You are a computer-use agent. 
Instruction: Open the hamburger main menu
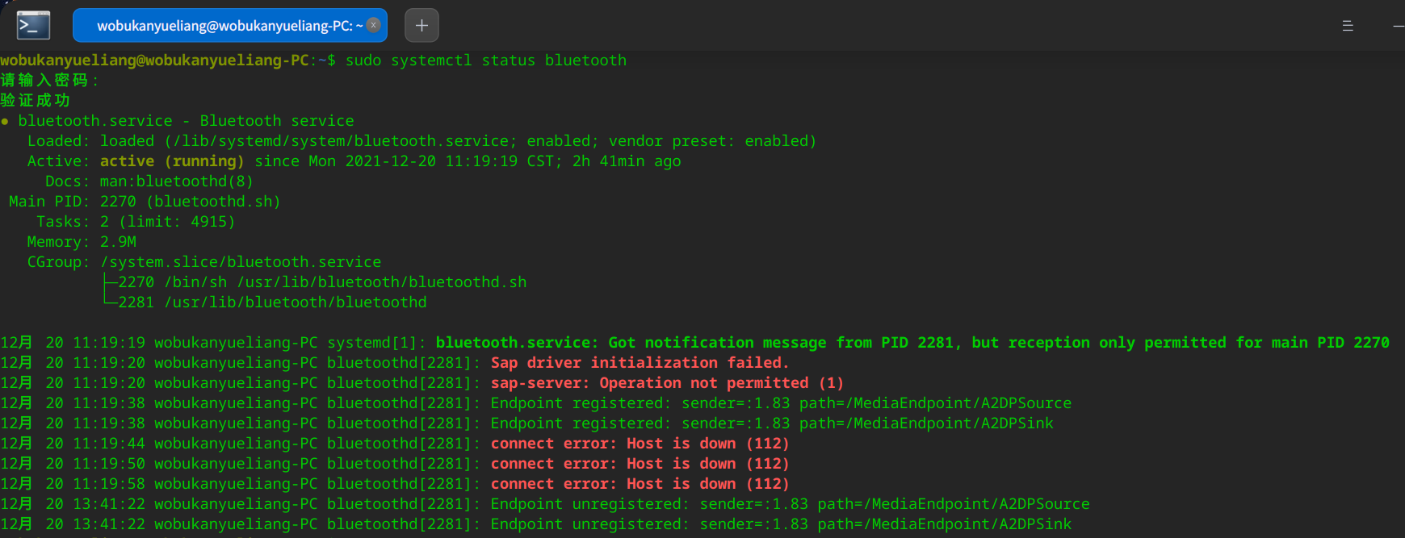(x=1348, y=26)
